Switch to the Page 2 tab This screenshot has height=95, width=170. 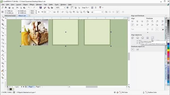coord(38,87)
